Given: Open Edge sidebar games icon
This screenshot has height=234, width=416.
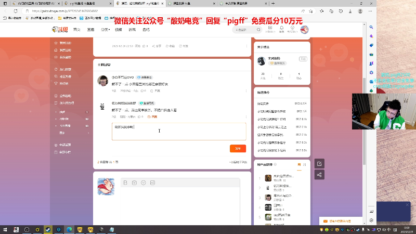Looking at the screenshot, I should coord(371,63).
